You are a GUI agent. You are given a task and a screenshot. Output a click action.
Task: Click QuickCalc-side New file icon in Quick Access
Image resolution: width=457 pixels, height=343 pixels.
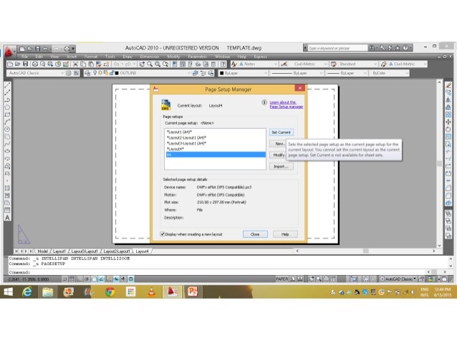click(22, 49)
